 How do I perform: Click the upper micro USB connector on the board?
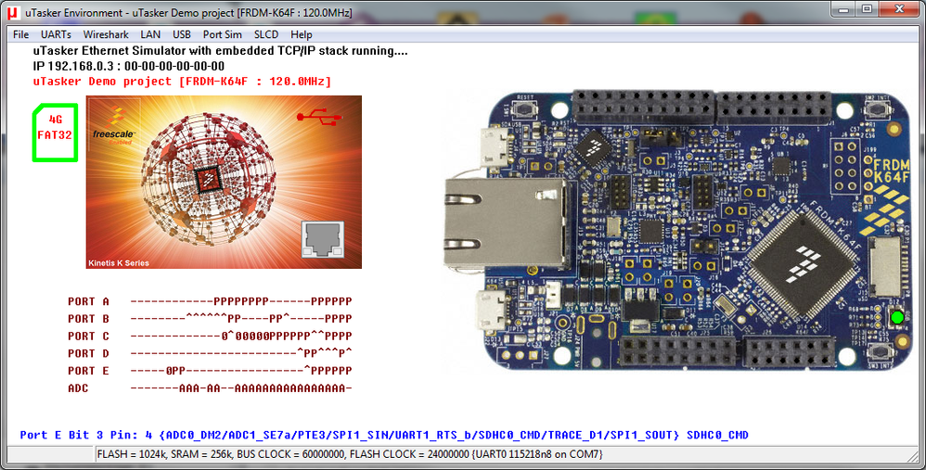495,146
